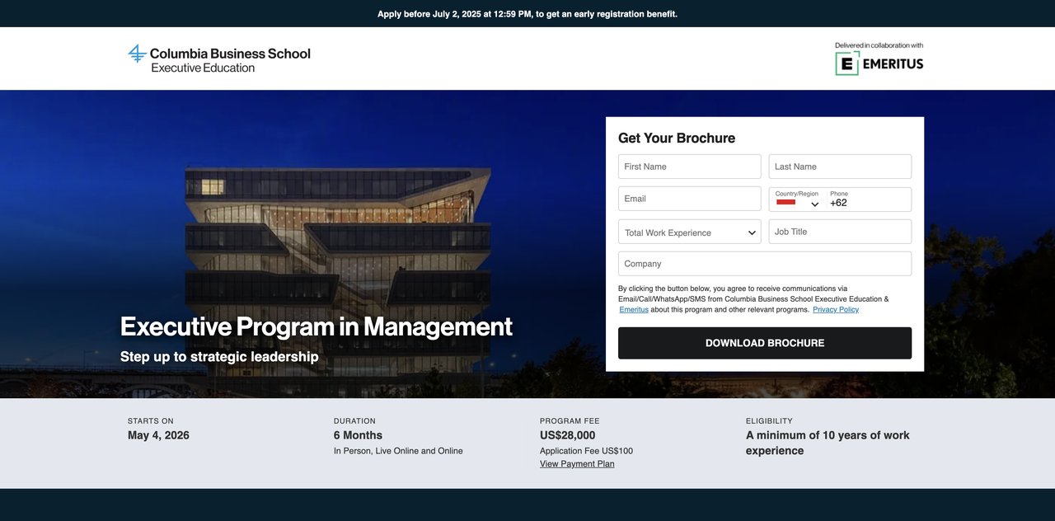The width and height of the screenshot is (1055, 521).
Task: Click the 'May 4, 2026' start date
Action: 158,435
